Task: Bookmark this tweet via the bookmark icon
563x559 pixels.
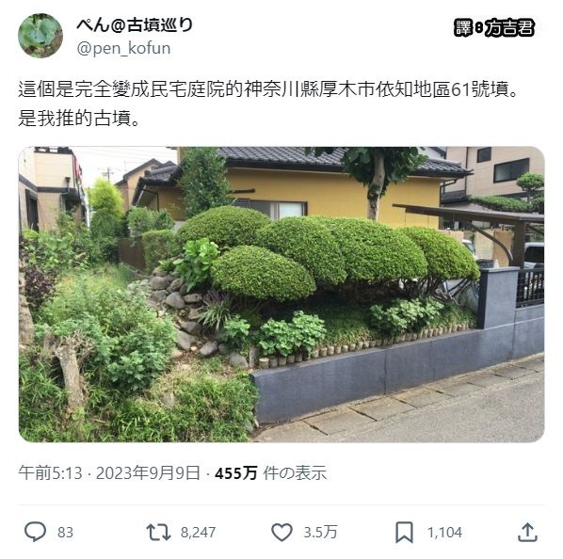Action: (x=404, y=533)
